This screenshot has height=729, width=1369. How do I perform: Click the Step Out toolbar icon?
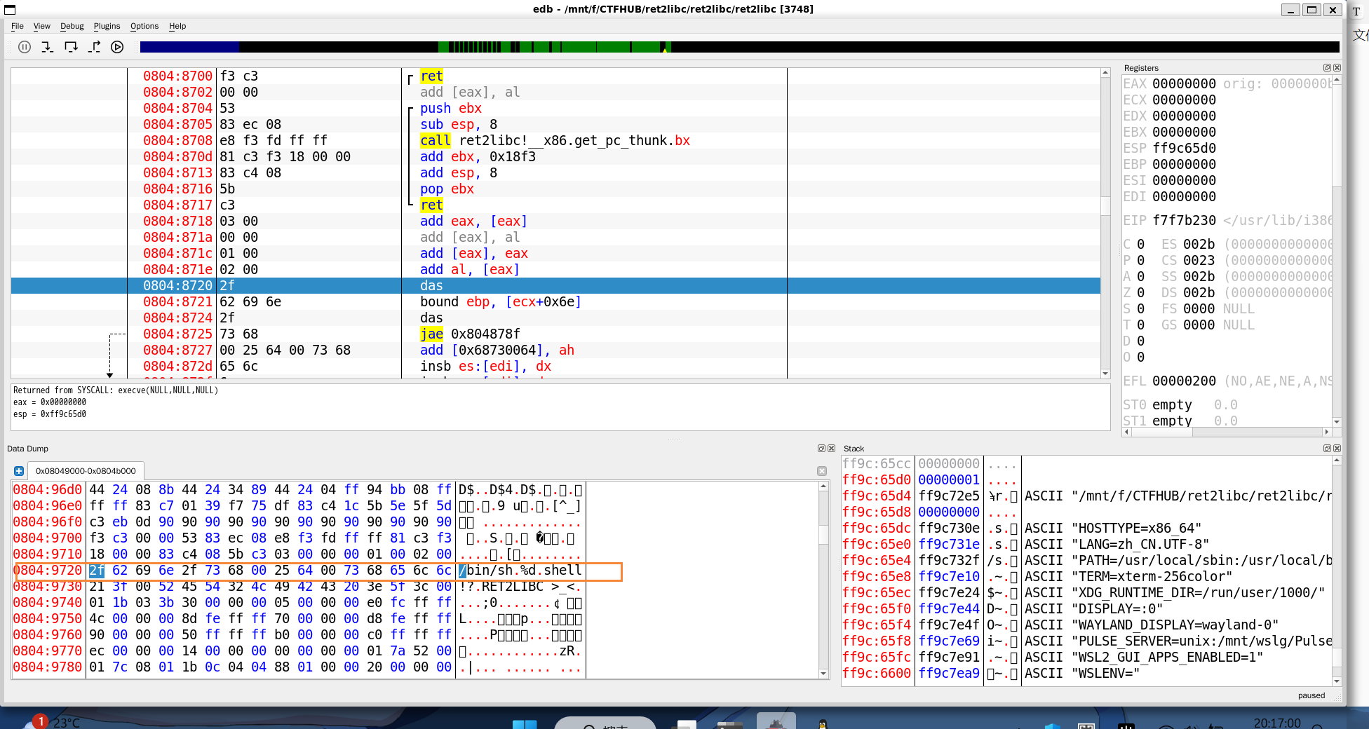click(94, 47)
